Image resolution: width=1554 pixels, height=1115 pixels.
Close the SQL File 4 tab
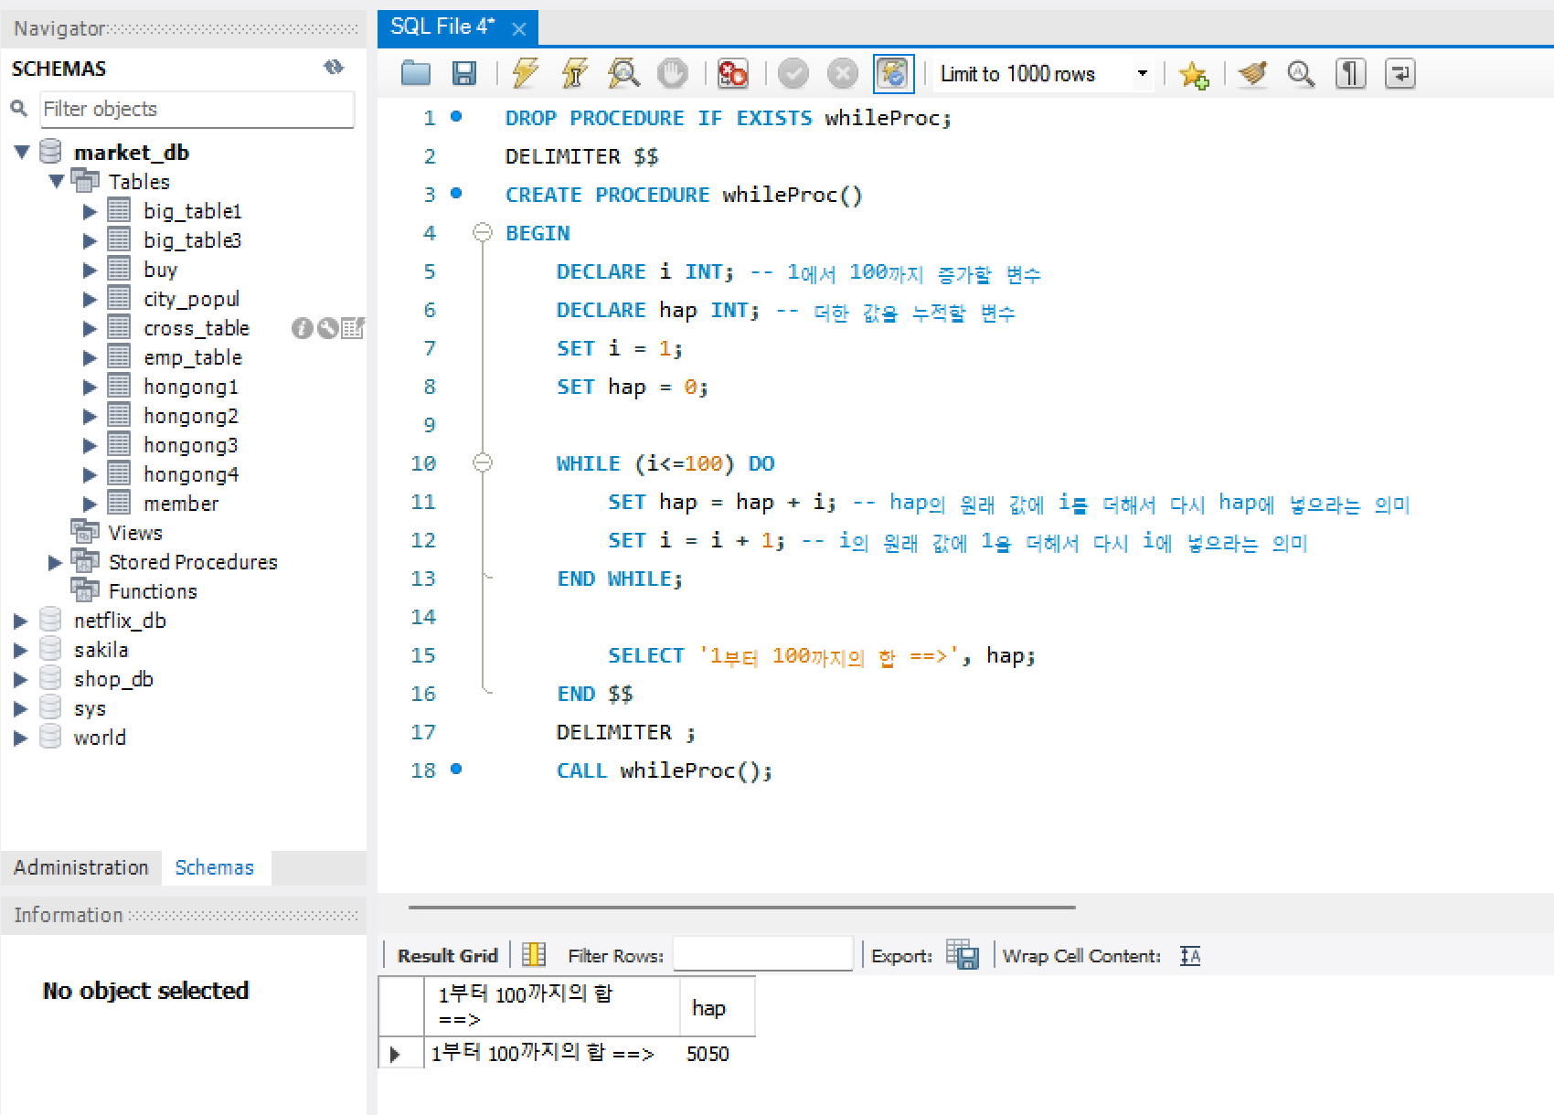coord(519,29)
